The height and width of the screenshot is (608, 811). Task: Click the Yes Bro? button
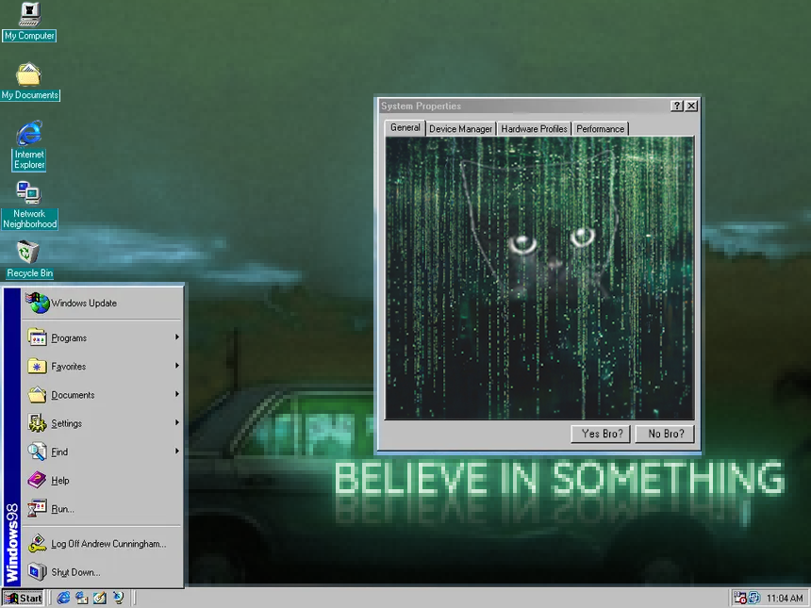pyautogui.click(x=601, y=434)
